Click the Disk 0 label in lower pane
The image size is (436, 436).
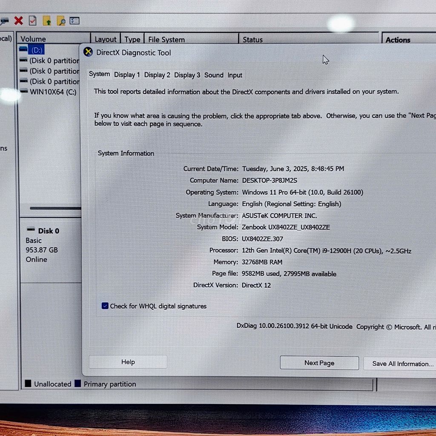(49, 231)
